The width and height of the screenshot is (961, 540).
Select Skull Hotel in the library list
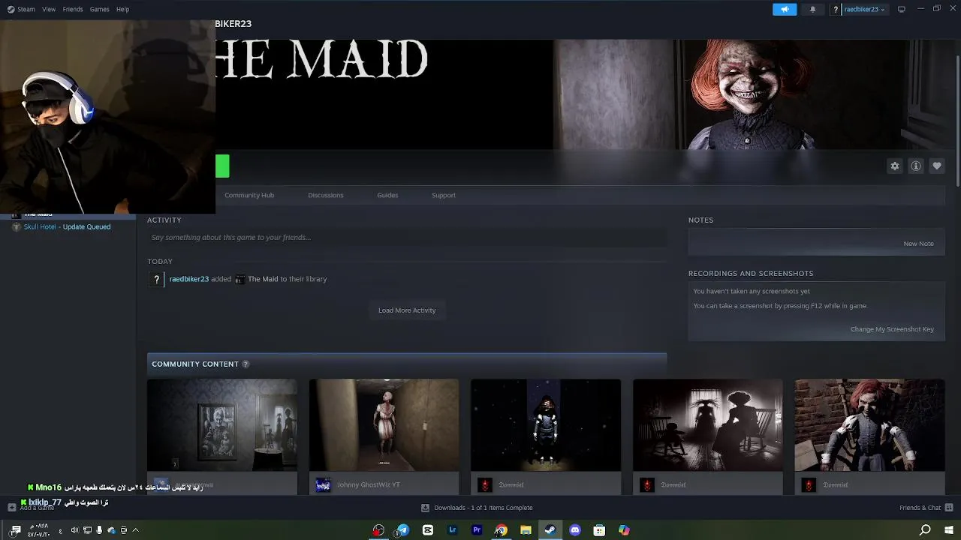click(67, 226)
